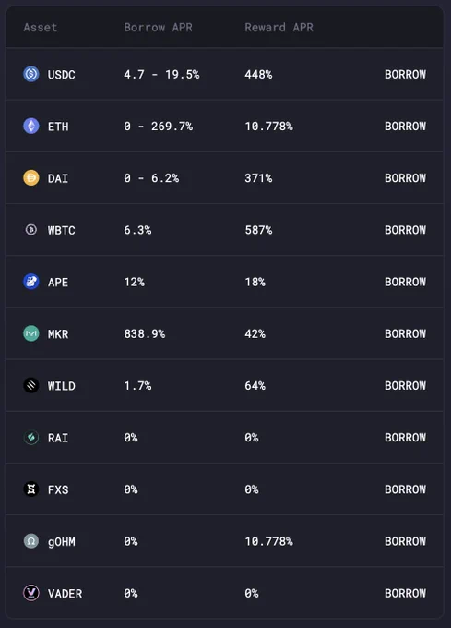Image resolution: width=451 pixels, height=628 pixels.
Task: Click the Asset column header
Action: pyautogui.click(x=40, y=27)
